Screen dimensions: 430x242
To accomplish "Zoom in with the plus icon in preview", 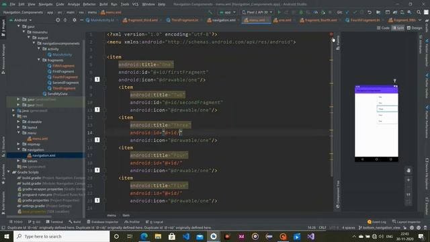I will click(x=408, y=180).
